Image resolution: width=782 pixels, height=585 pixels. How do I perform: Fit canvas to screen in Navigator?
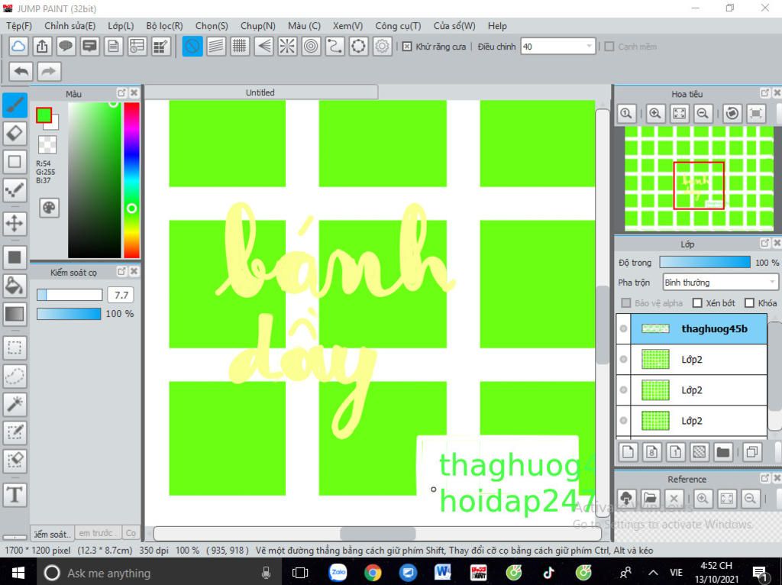coord(679,113)
